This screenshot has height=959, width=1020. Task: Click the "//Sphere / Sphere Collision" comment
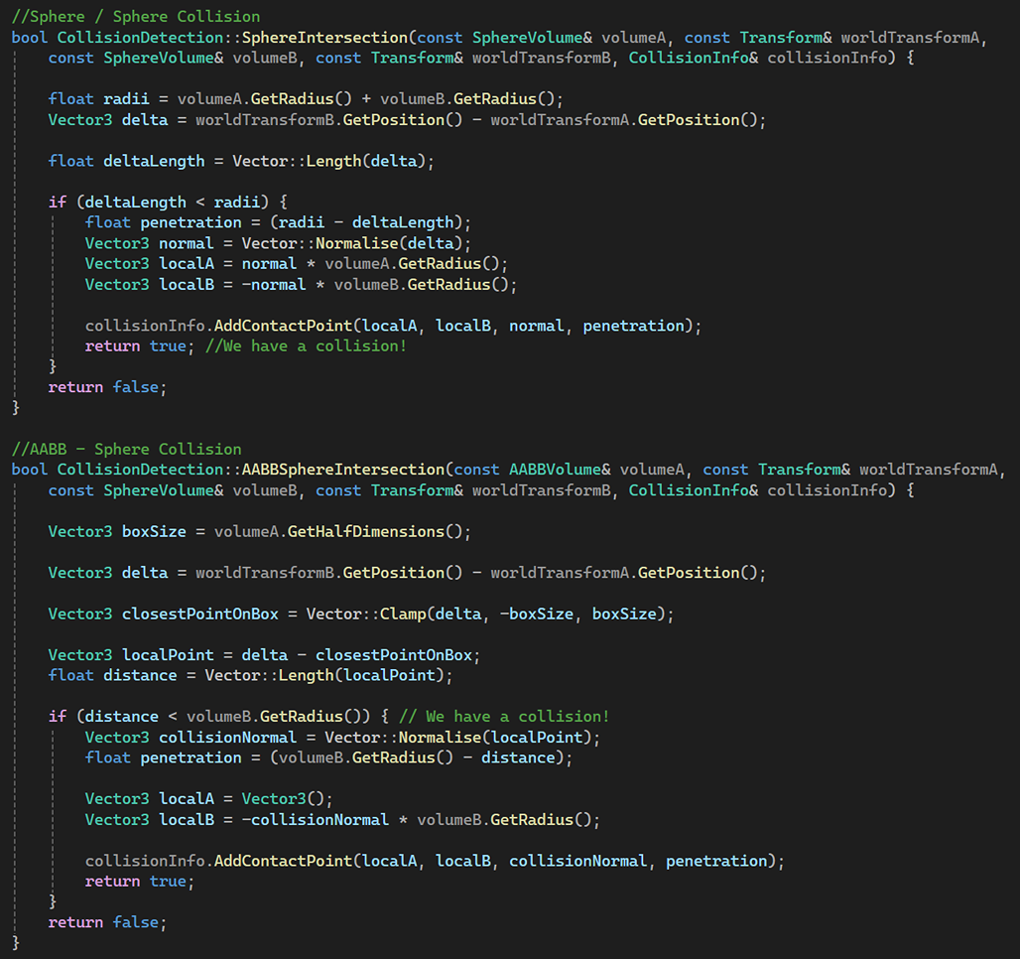[x=135, y=16]
